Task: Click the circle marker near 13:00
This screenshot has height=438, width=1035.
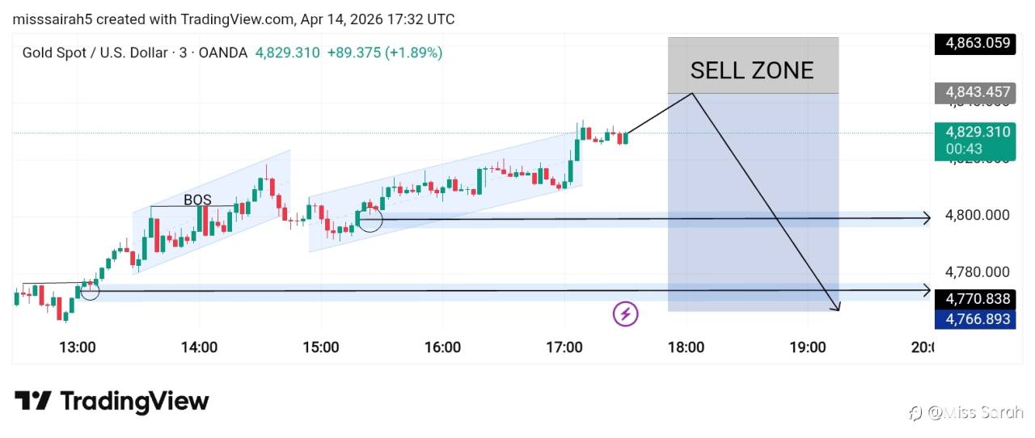Action: point(90,291)
